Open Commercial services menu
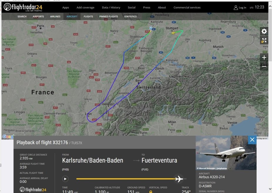 tap(187, 7)
